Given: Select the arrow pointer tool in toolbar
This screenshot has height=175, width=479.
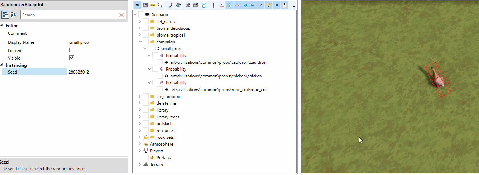Looking at the screenshot, I should pyautogui.click(x=137, y=5).
